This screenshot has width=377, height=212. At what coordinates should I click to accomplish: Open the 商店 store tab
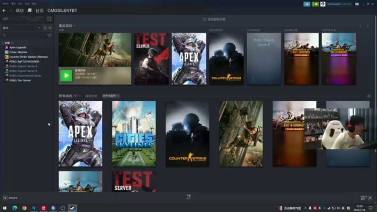(20, 10)
